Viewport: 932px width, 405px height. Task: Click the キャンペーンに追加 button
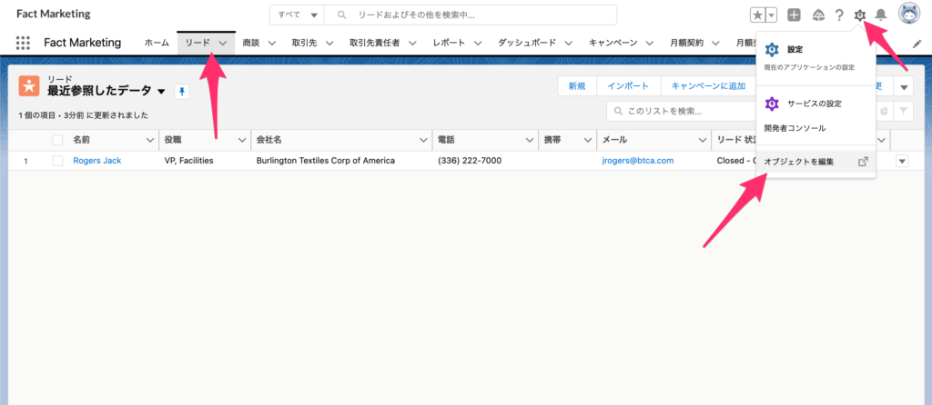pyautogui.click(x=708, y=86)
